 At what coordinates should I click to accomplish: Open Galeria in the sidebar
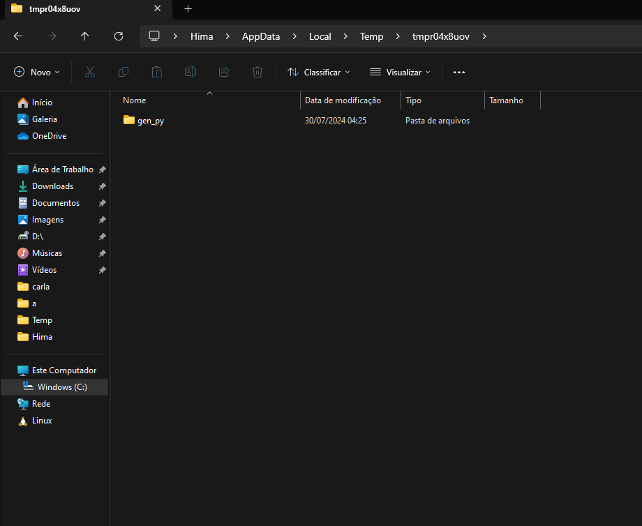click(37, 119)
